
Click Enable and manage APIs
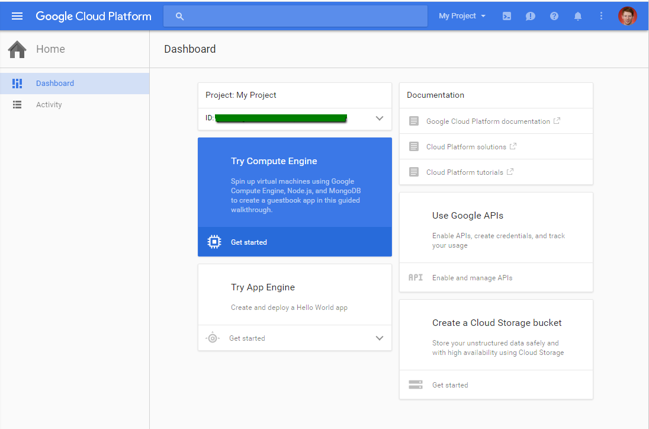pos(472,277)
